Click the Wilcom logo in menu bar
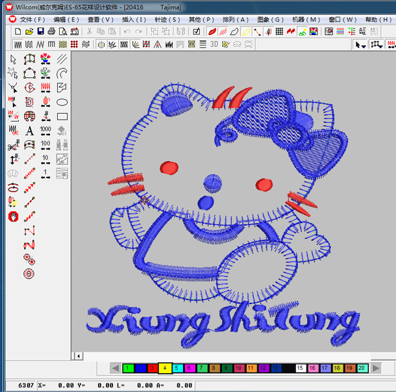This screenshot has width=396, height=392. coord(12,20)
